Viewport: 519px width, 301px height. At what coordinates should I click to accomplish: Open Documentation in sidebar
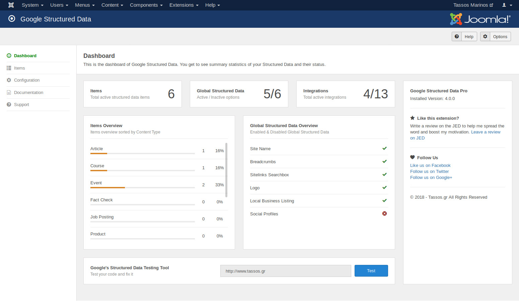click(28, 93)
